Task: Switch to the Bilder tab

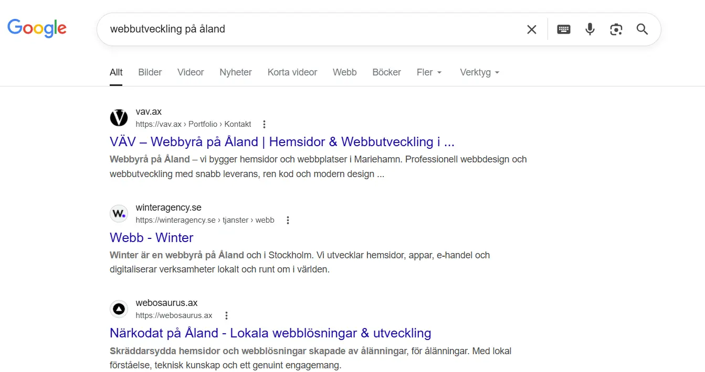Action: [x=150, y=72]
